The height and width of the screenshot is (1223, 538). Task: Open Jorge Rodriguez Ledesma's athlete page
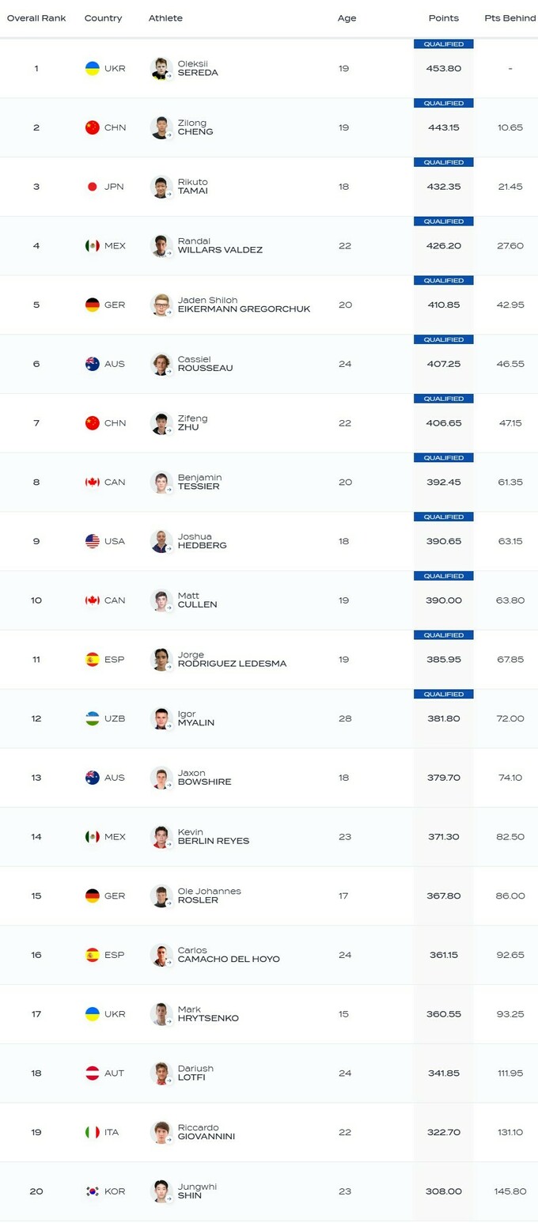232,659
